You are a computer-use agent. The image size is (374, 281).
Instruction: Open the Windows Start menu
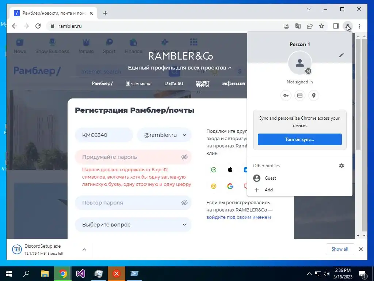click(x=9, y=274)
